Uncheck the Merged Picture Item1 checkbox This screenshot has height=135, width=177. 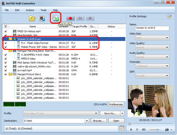(6, 74)
